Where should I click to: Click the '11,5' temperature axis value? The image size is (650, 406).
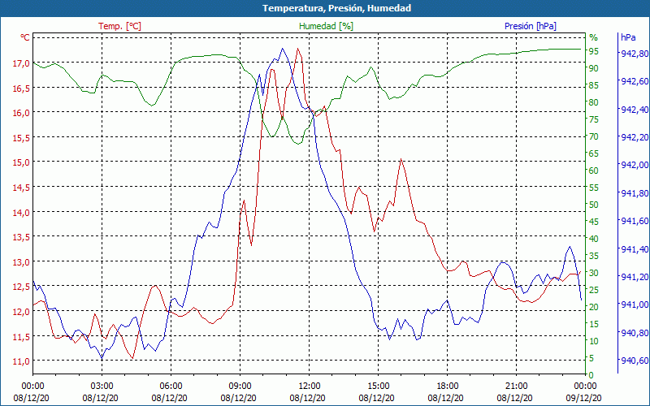(21, 337)
